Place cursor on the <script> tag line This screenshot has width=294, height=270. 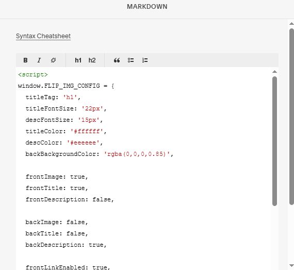(x=33, y=74)
